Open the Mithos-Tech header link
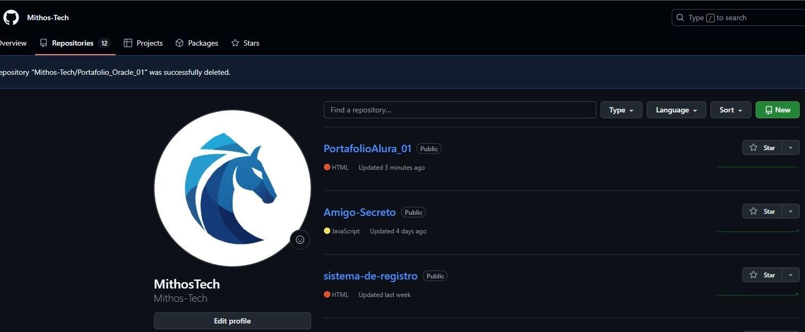The image size is (805, 332). click(x=48, y=18)
